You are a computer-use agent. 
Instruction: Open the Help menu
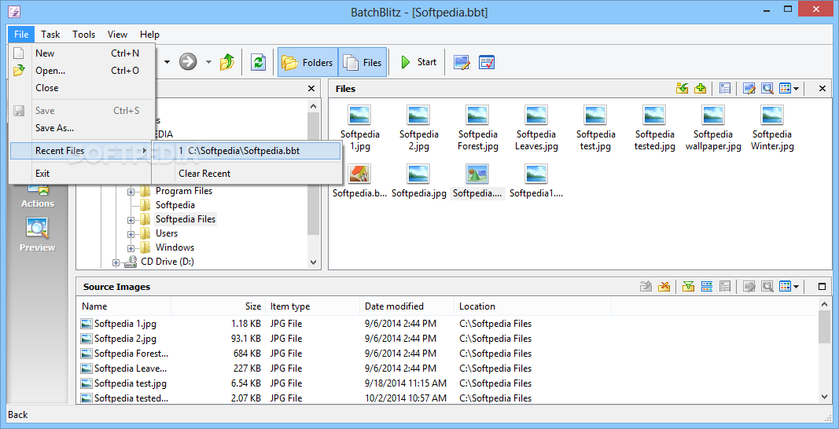coord(150,35)
